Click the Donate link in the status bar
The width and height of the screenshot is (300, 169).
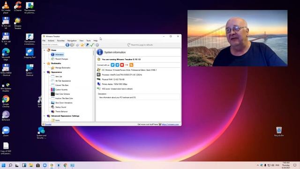point(48,124)
